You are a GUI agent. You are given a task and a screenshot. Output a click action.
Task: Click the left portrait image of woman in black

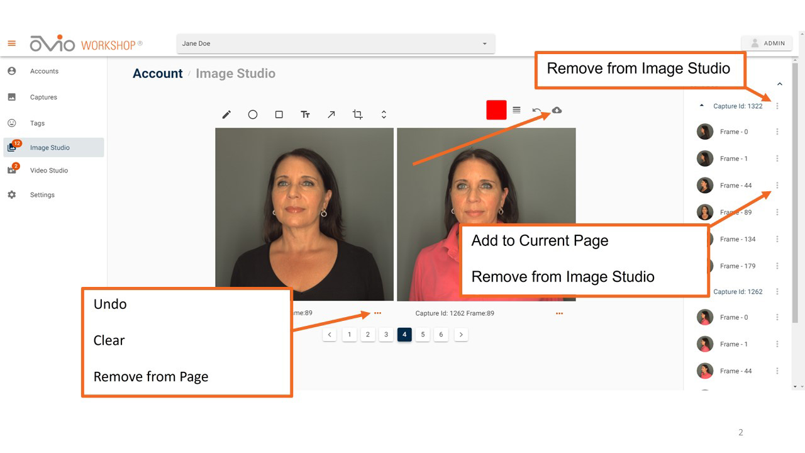(304, 215)
